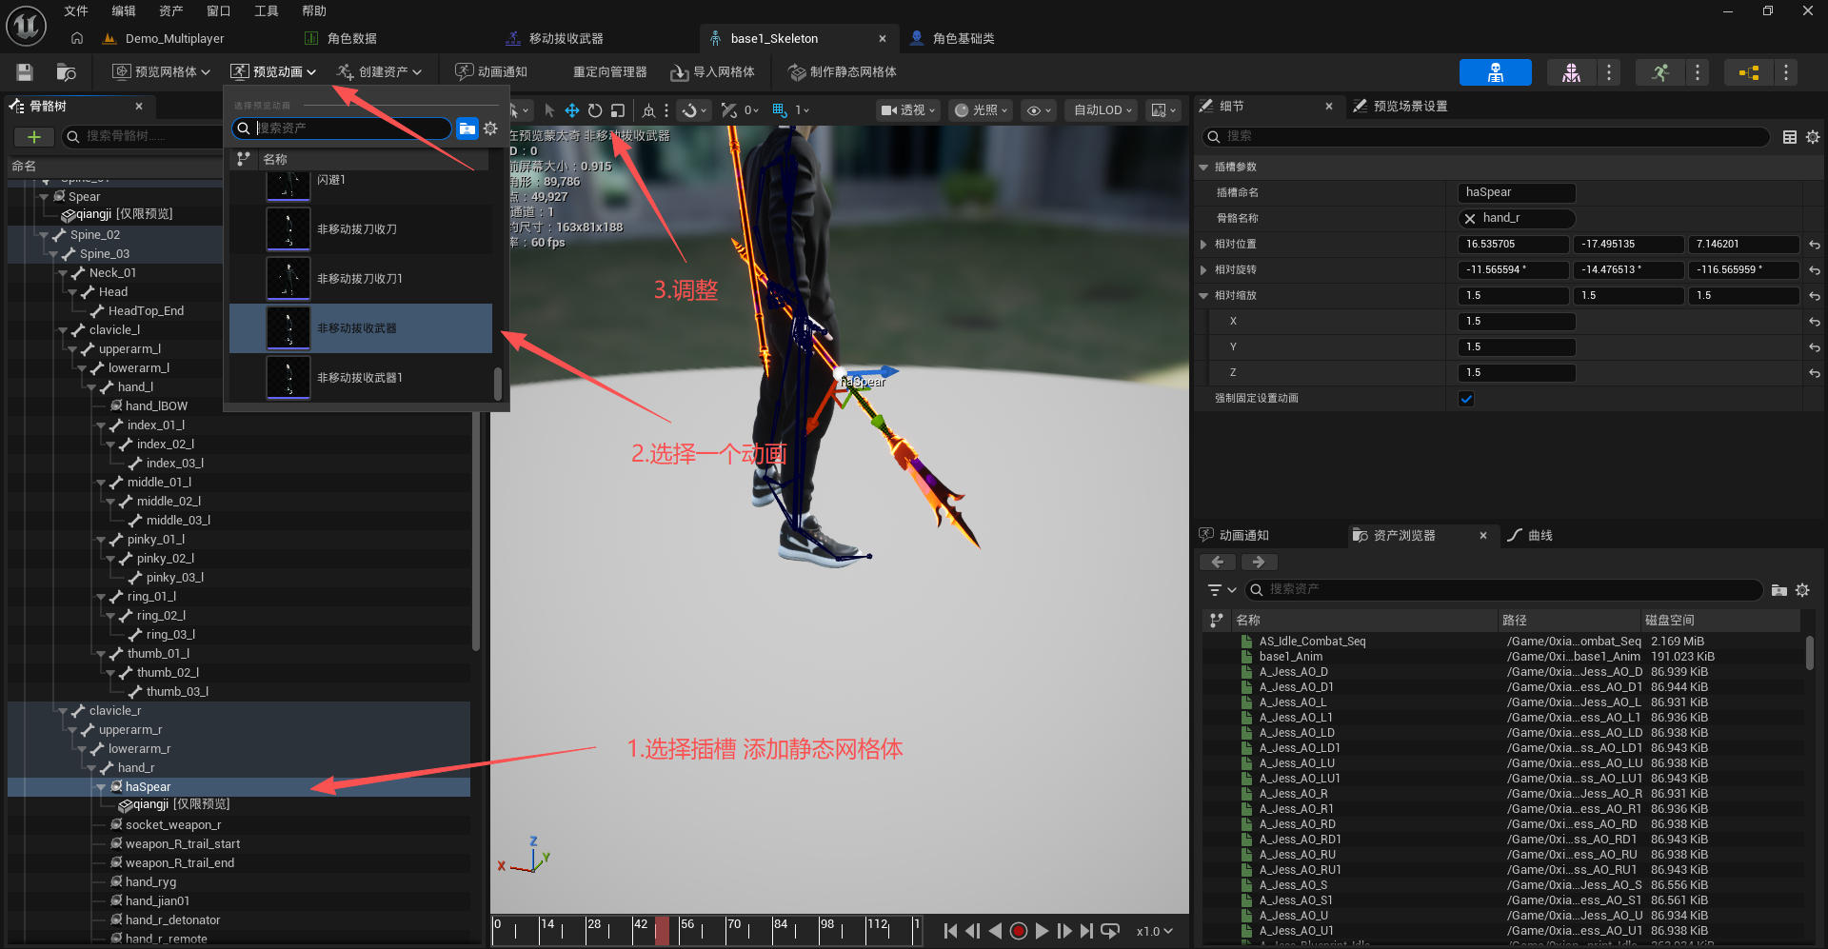Collapse the 插槽参数 section

point(1203,168)
